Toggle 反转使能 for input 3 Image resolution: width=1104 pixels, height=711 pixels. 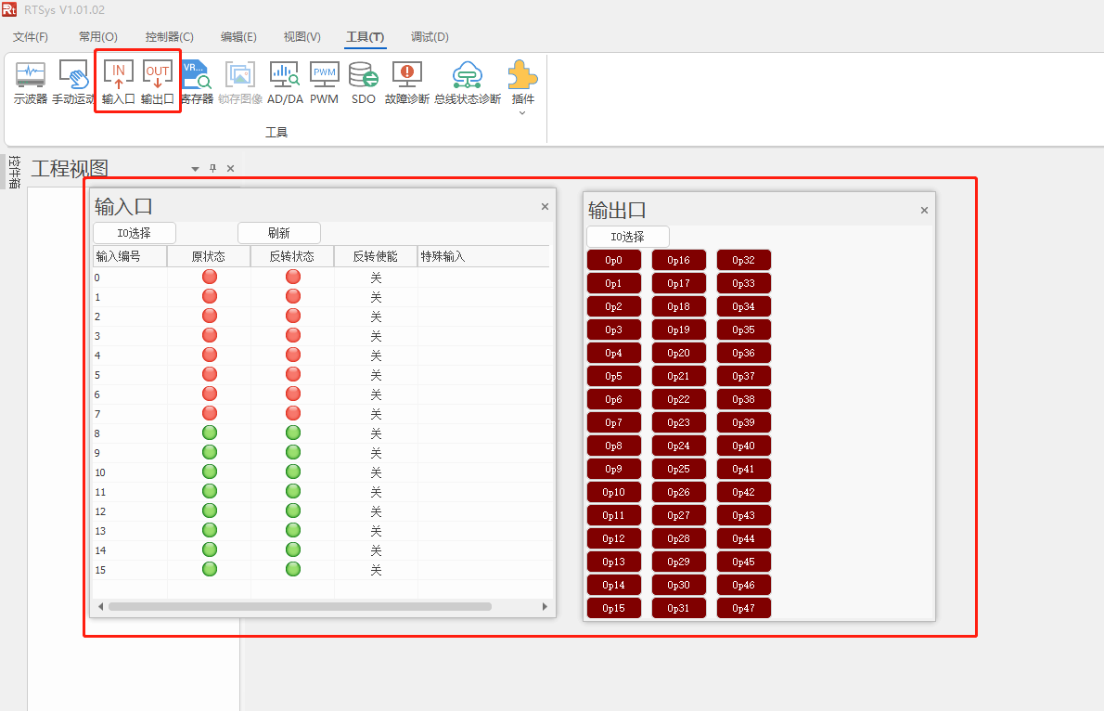(376, 336)
